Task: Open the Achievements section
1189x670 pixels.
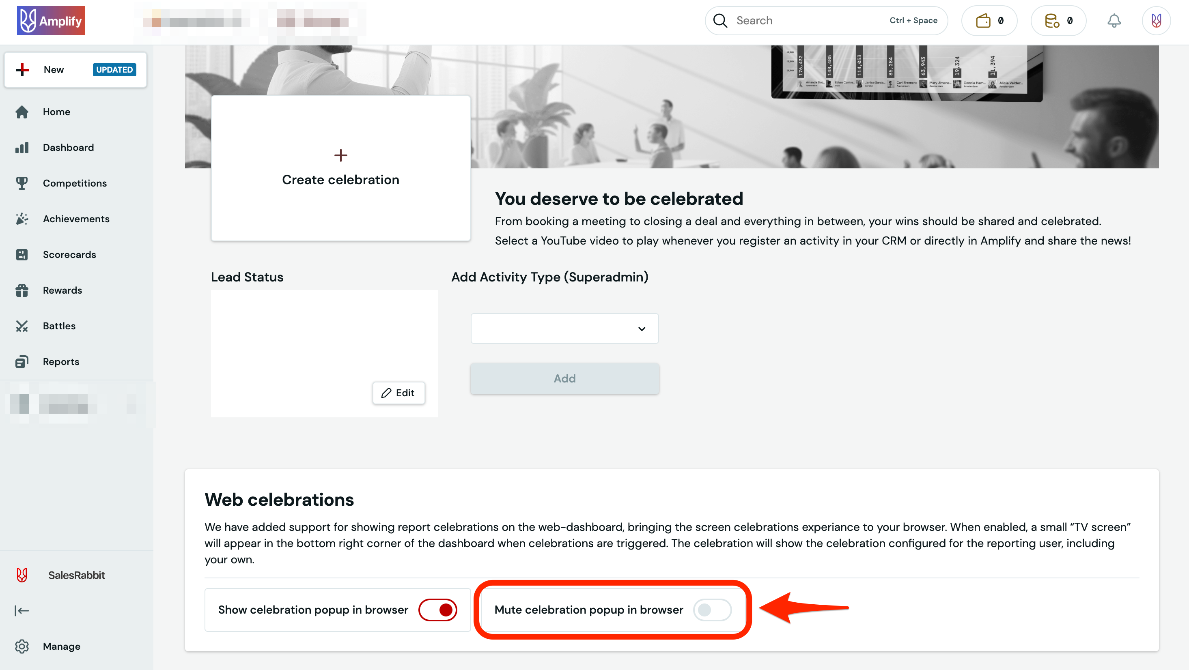Action: tap(76, 219)
